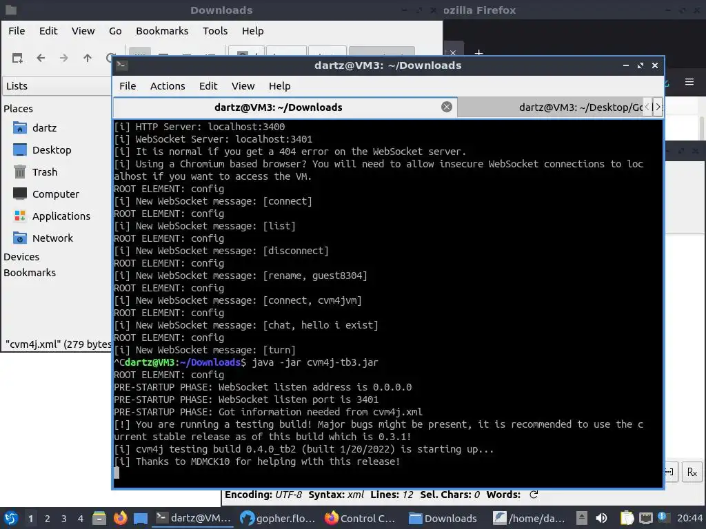Open the terminal Help menu
This screenshot has width=706, height=529.
(x=280, y=86)
